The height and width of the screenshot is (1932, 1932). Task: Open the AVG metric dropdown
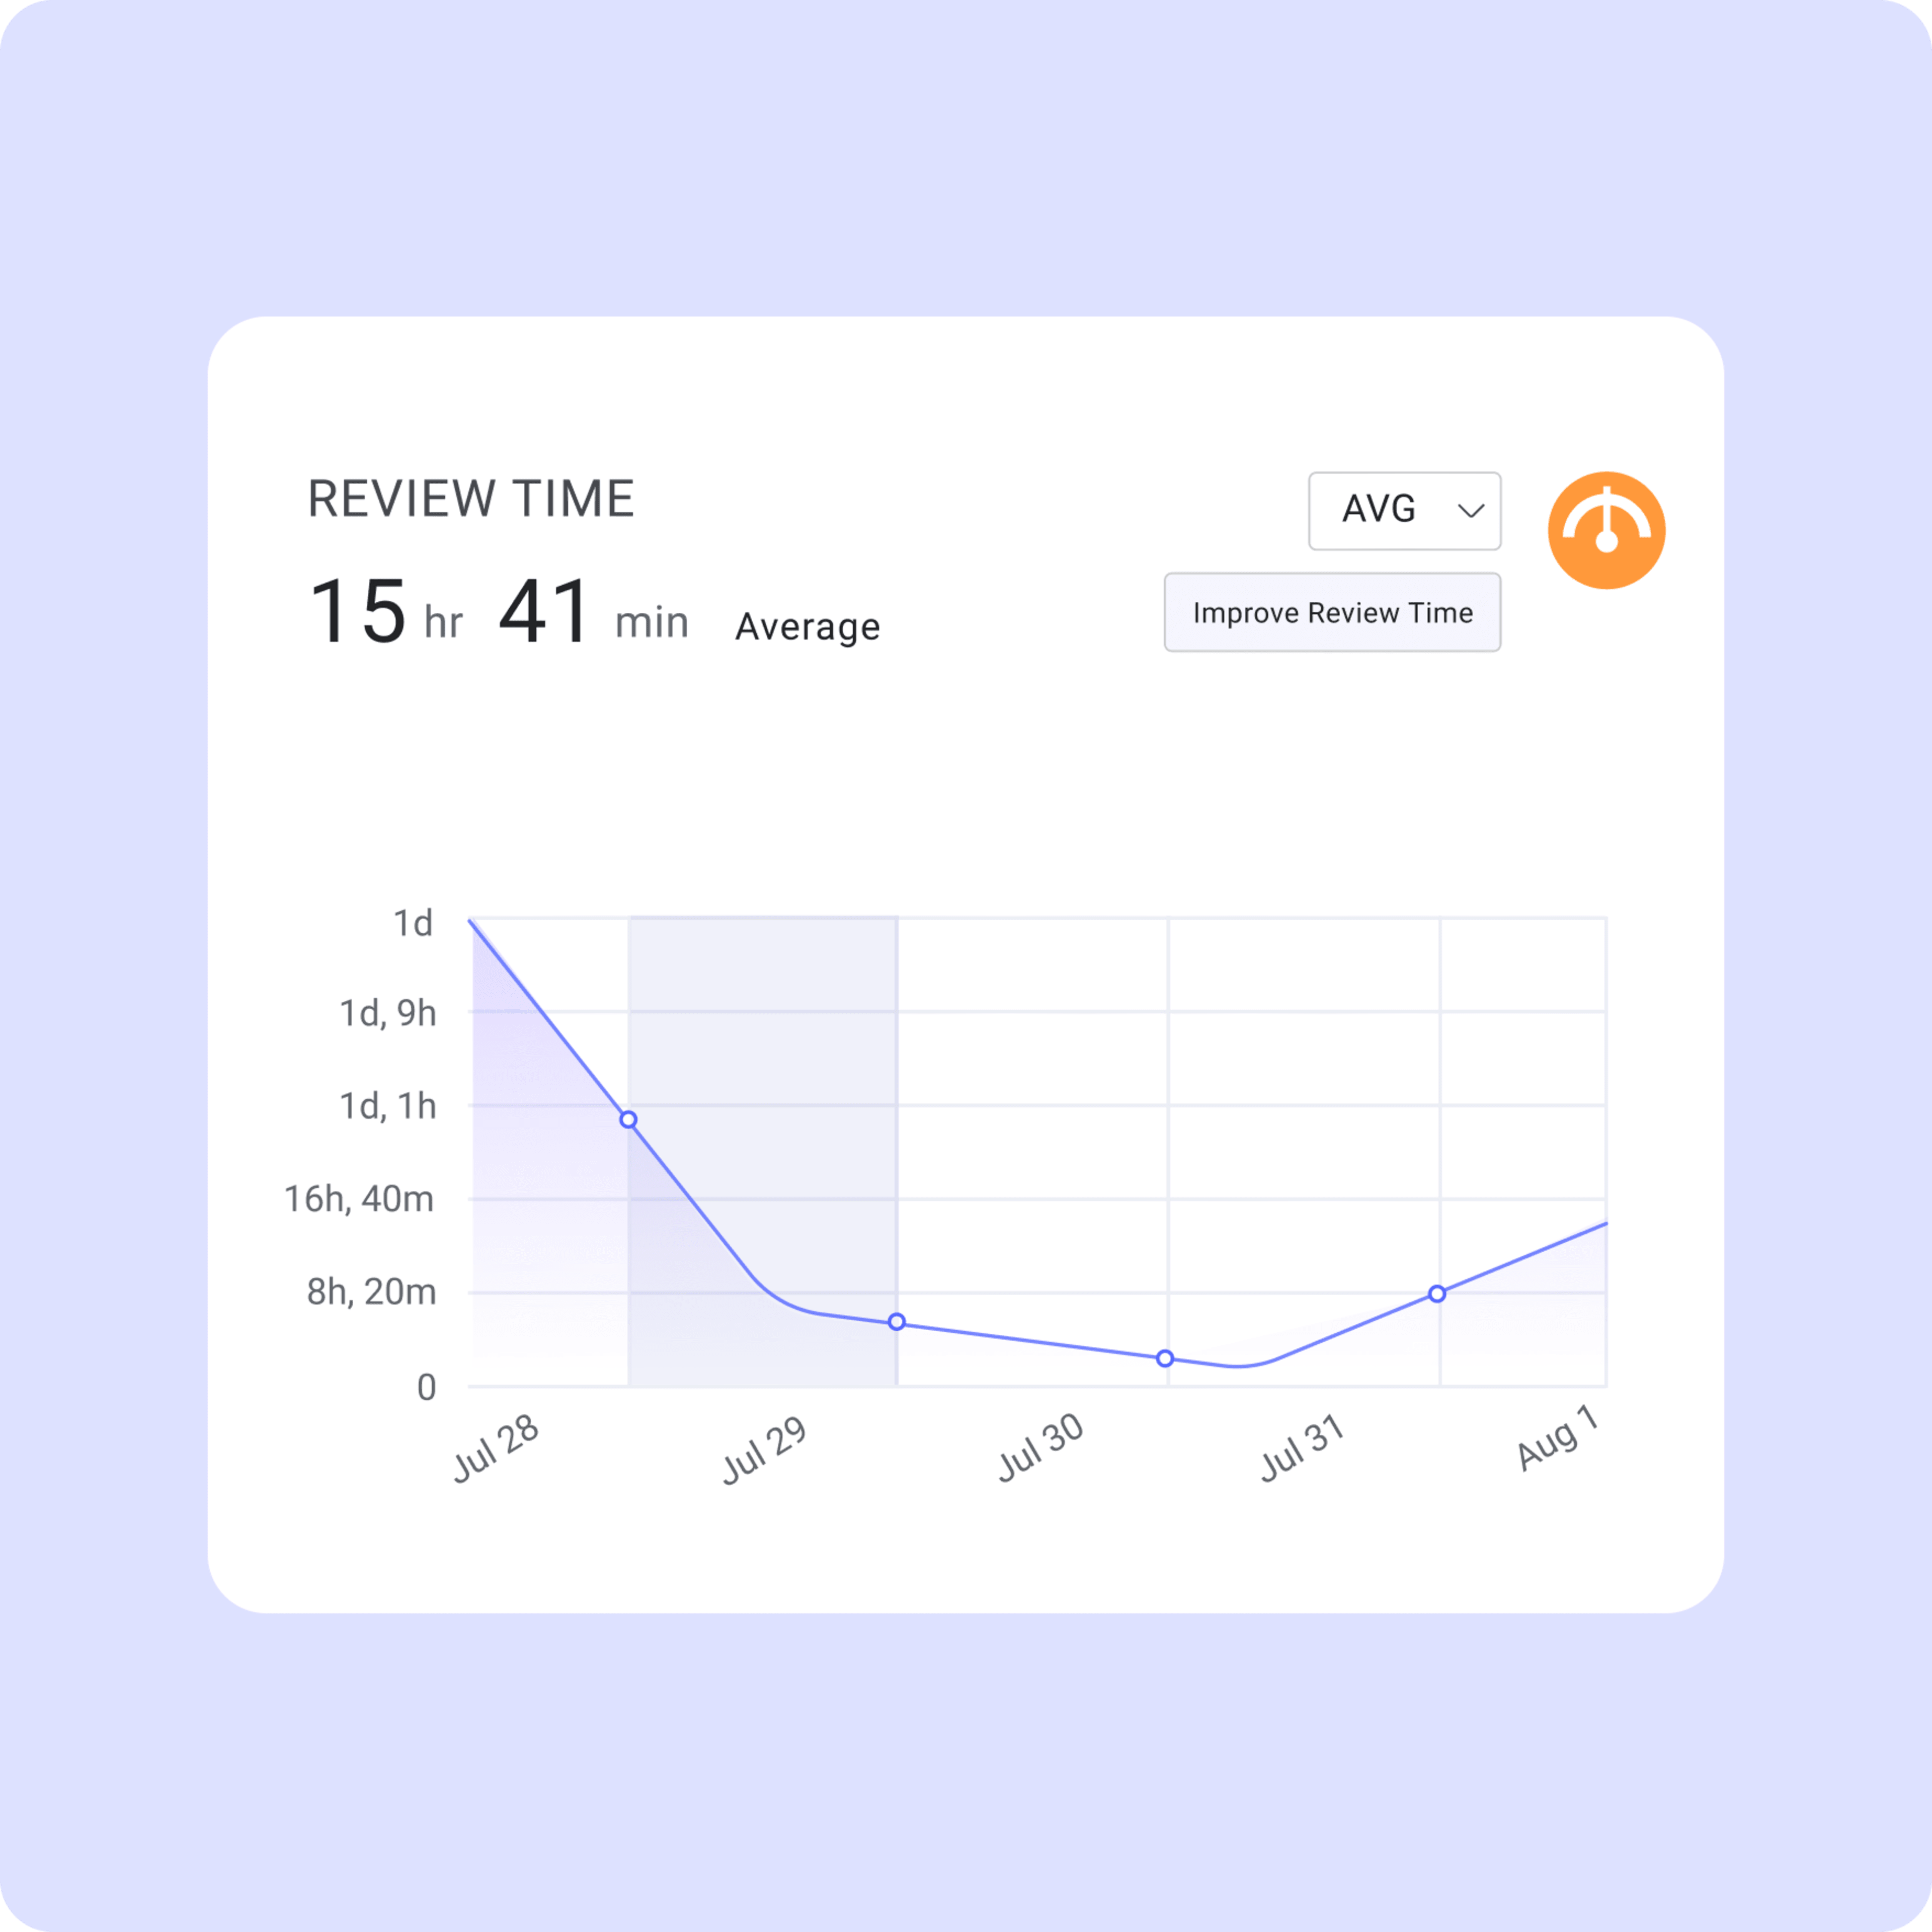(1404, 511)
